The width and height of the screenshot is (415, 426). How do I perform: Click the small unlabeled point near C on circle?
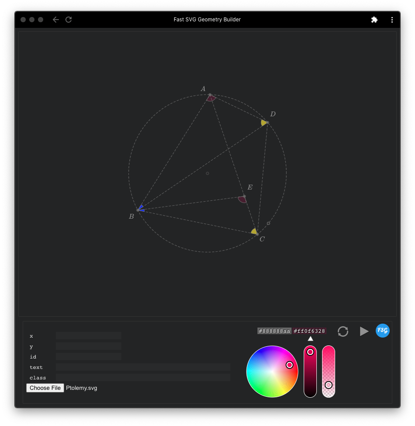click(268, 223)
